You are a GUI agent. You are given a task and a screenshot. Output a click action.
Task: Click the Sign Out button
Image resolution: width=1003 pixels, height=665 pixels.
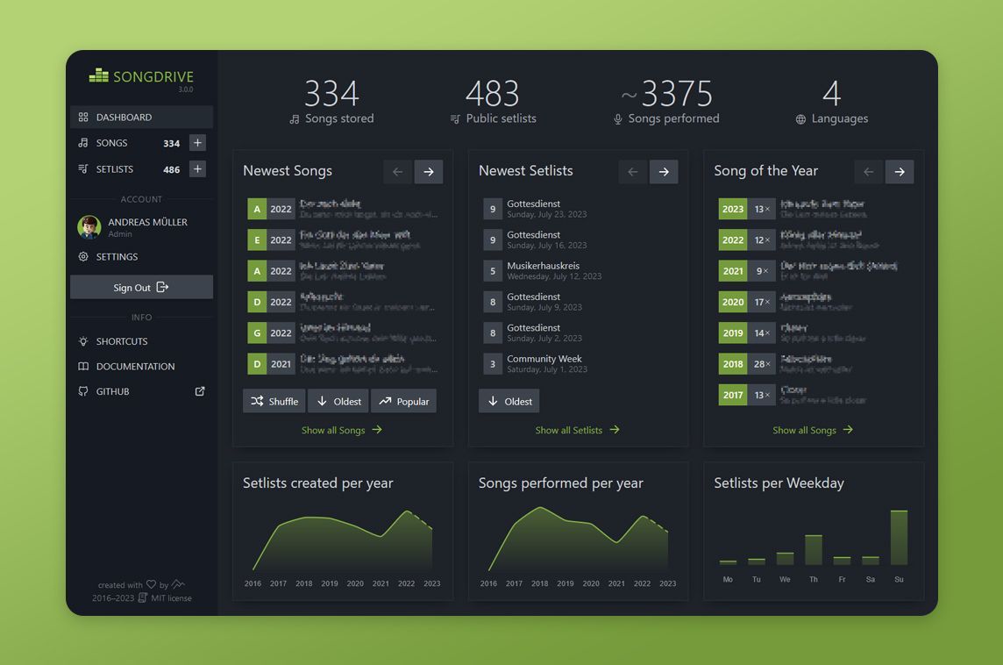click(x=141, y=288)
